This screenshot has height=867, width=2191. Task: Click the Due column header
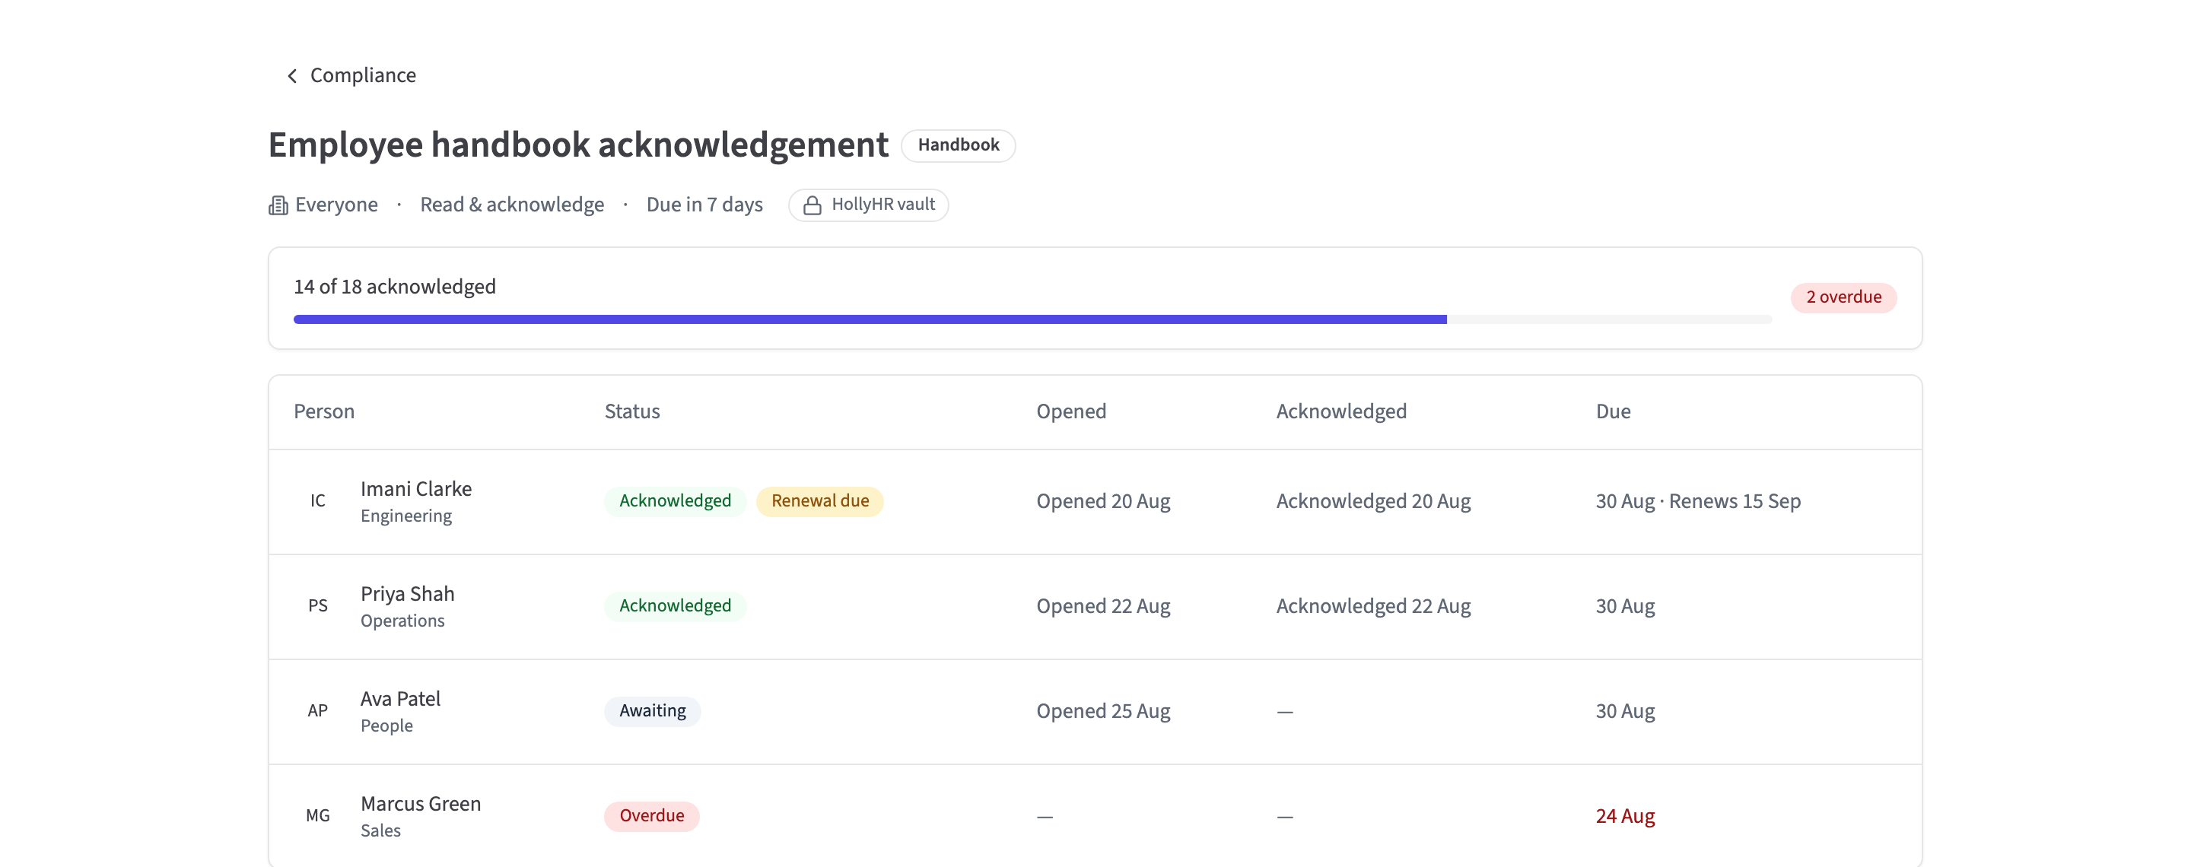point(1613,411)
